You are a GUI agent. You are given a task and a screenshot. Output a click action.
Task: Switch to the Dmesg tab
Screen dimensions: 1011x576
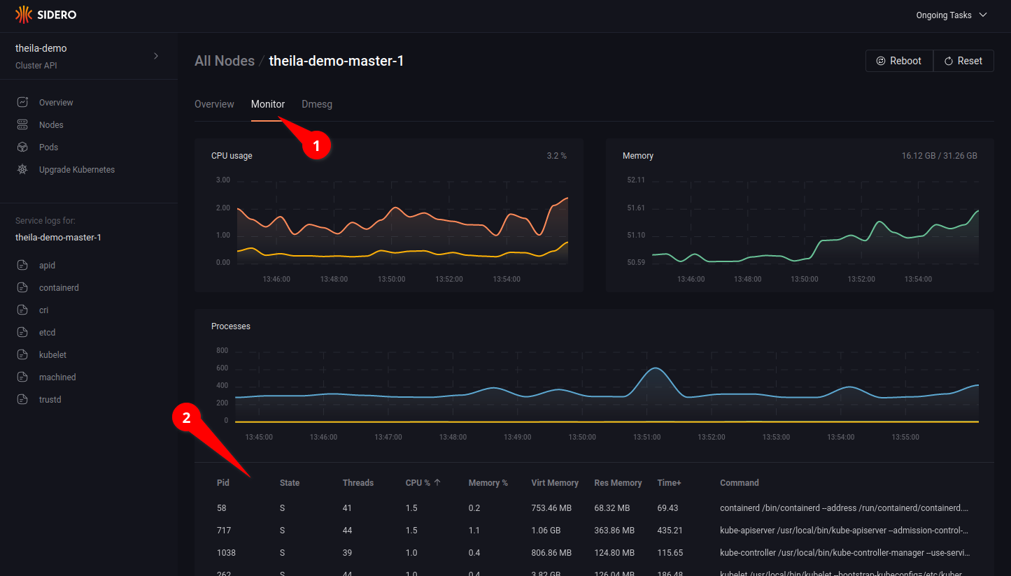tap(316, 104)
